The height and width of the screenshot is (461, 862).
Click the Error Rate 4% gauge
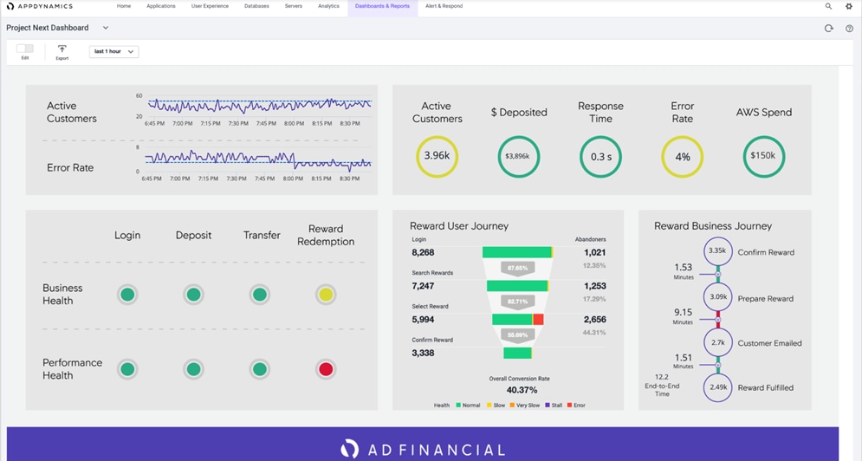point(682,157)
